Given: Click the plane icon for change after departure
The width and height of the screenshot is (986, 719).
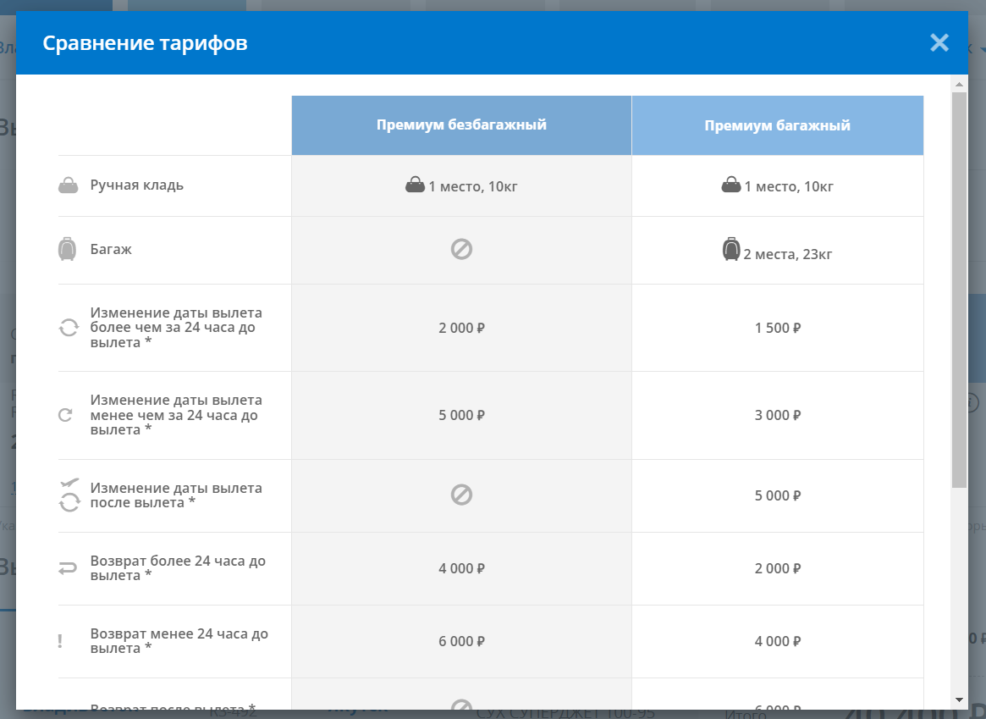Looking at the screenshot, I should coord(69,483).
